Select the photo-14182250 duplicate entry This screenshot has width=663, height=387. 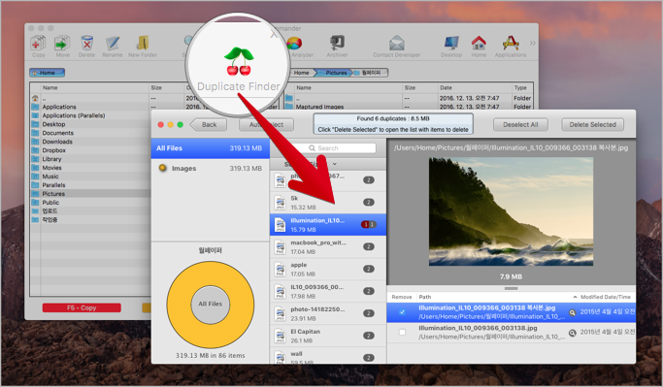pos(328,313)
